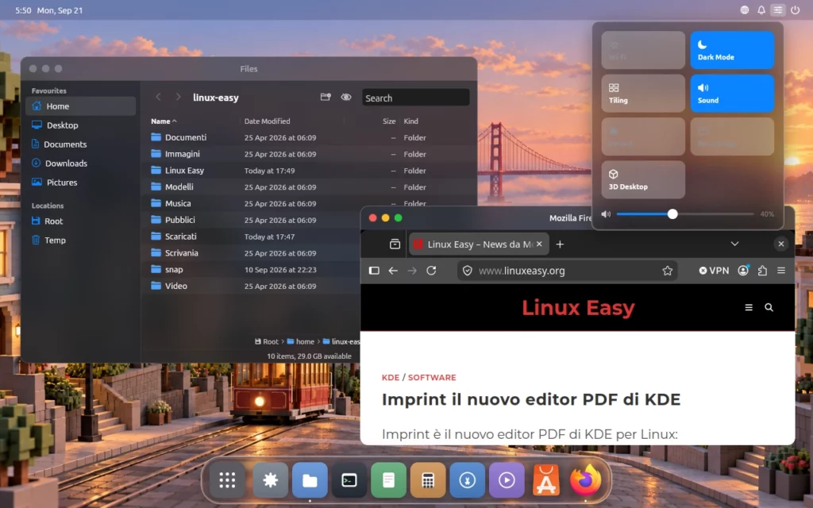Viewport: 813px width, 508px height.
Task: Go back in Files navigation
Action: [x=158, y=97]
